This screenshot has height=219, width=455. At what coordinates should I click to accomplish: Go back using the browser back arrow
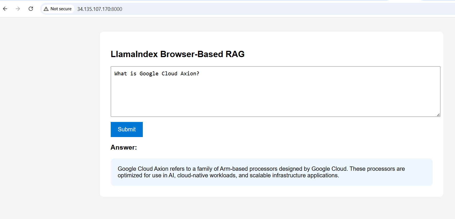pyautogui.click(x=5, y=9)
